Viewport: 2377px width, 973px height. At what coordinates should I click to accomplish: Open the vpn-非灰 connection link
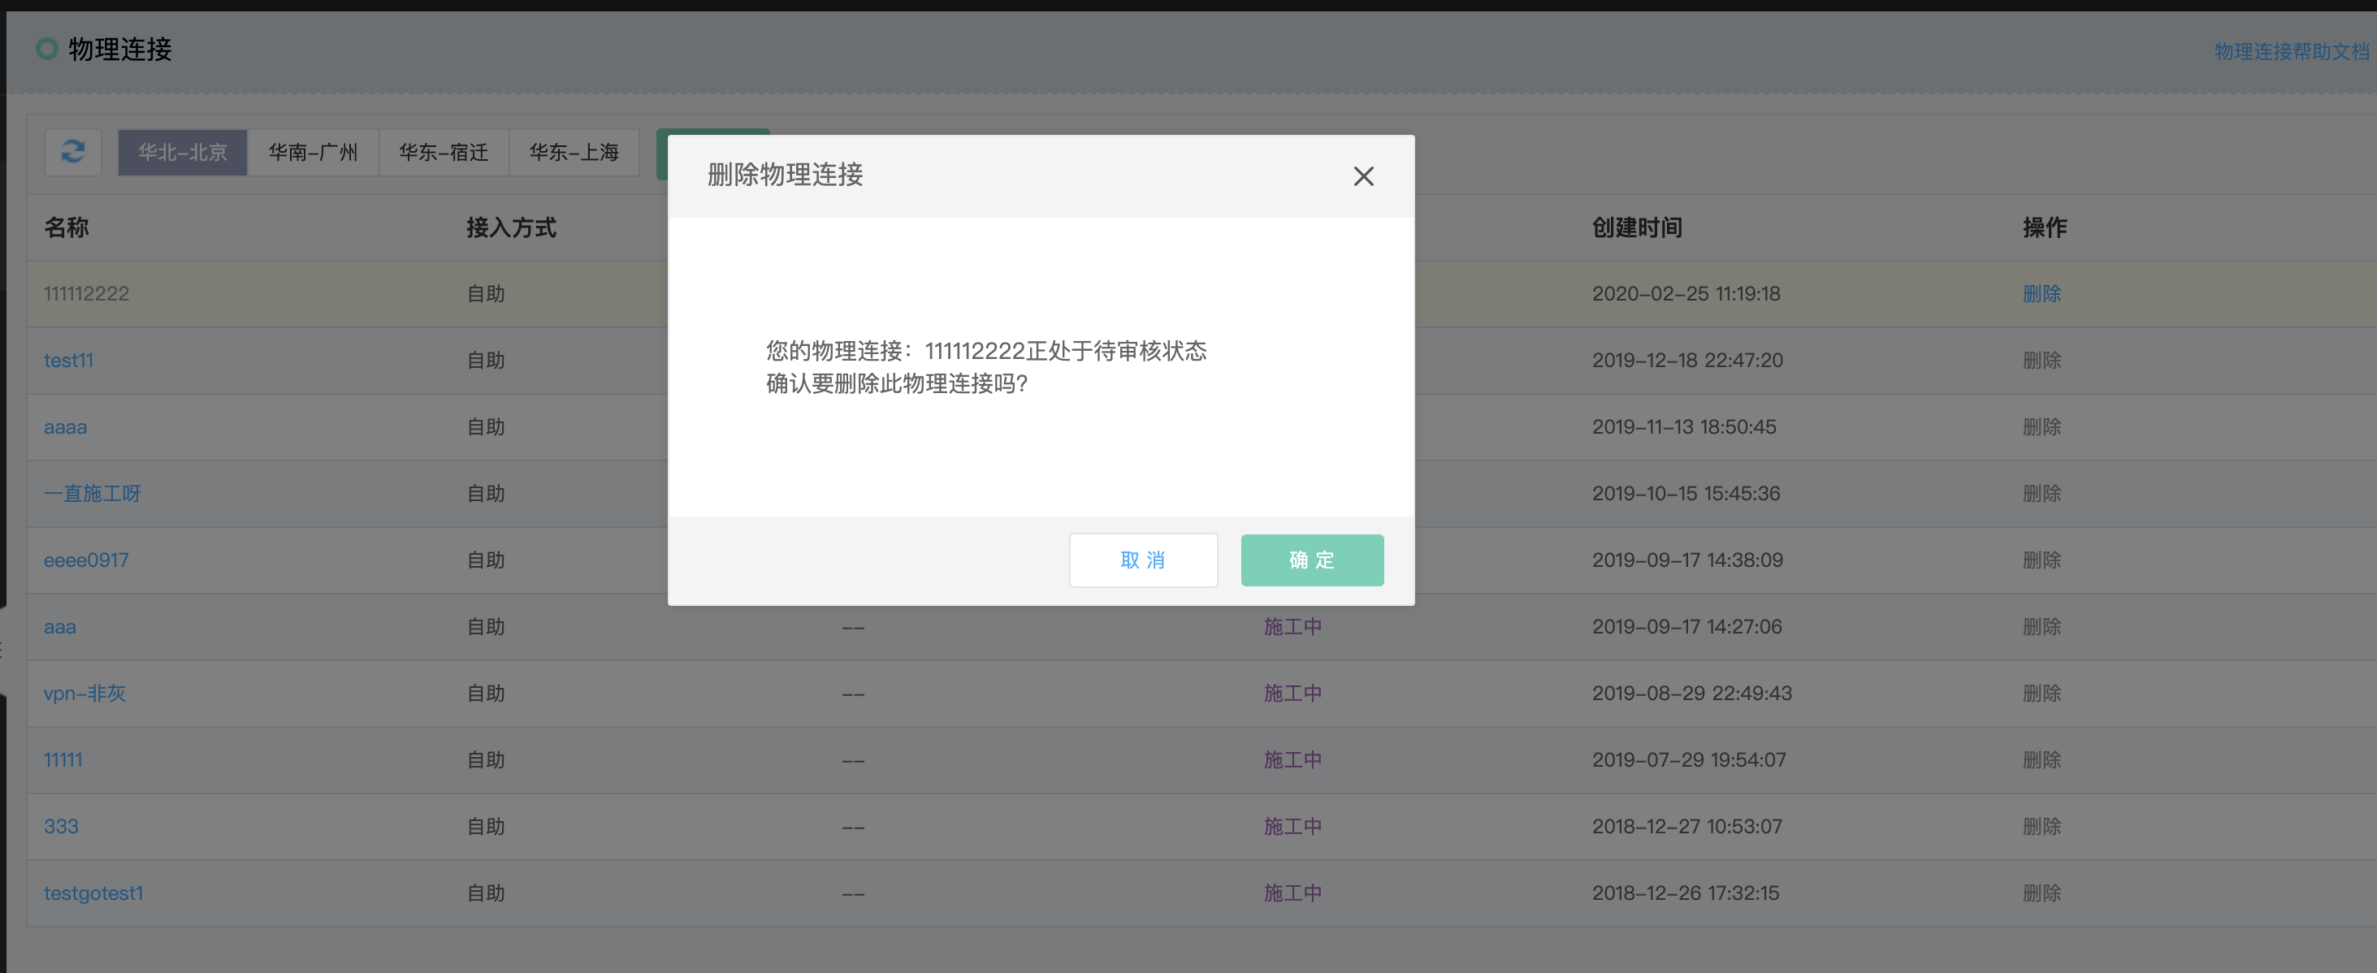coord(84,693)
